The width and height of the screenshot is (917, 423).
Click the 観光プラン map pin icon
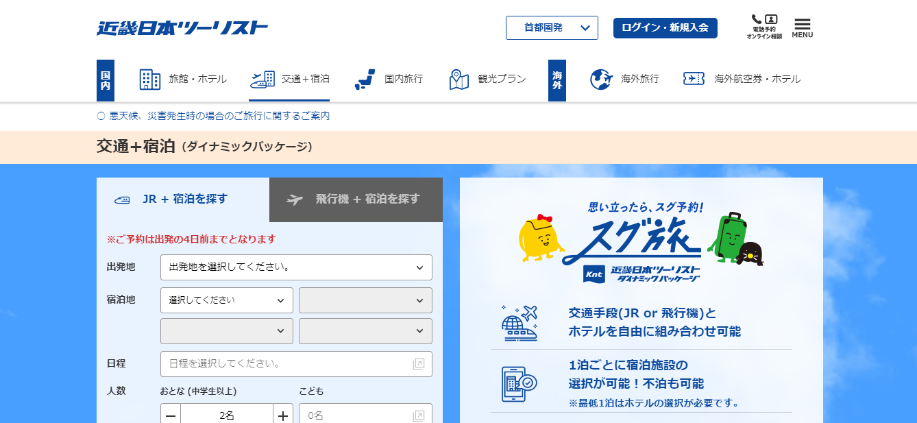(459, 80)
